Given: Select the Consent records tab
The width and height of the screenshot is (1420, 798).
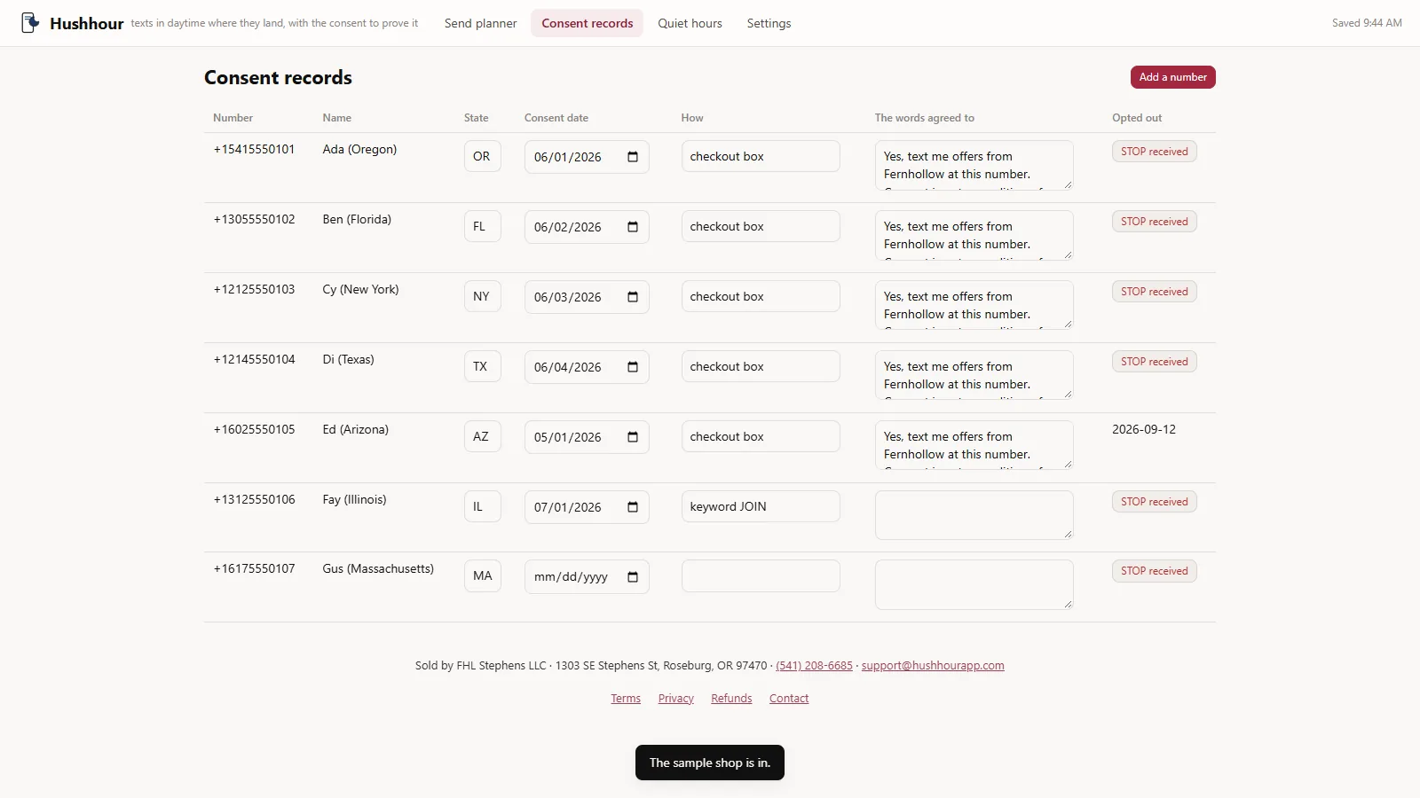Looking at the screenshot, I should pos(588,23).
